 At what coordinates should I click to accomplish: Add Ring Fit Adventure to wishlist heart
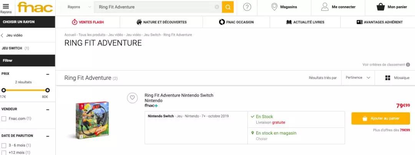coord(132,98)
